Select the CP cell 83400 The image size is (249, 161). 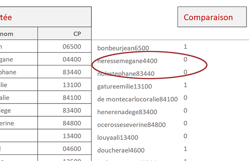point(64,110)
